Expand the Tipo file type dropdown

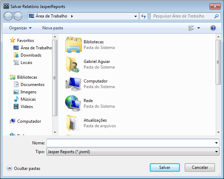[x=217, y=152]
